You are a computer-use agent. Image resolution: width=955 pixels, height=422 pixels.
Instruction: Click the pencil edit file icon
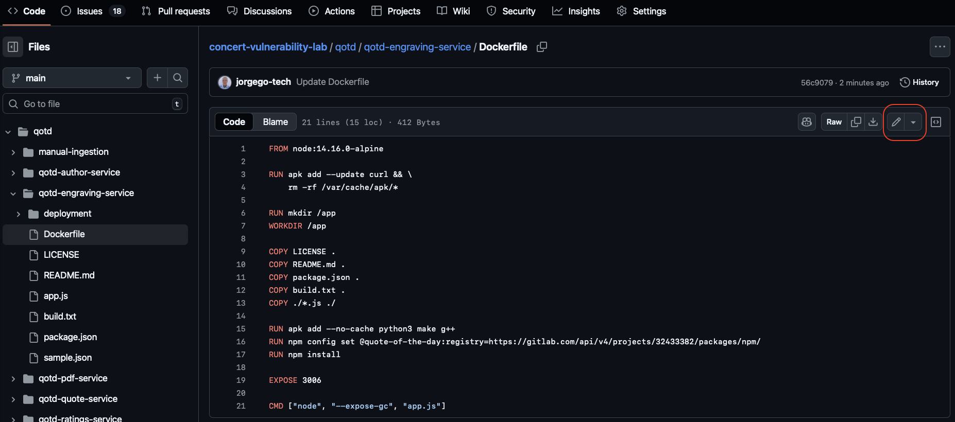tap(896, 122)
